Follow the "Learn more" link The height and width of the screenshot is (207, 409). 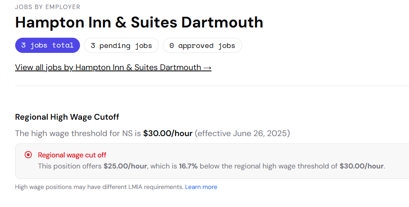[x=201, y=187]
